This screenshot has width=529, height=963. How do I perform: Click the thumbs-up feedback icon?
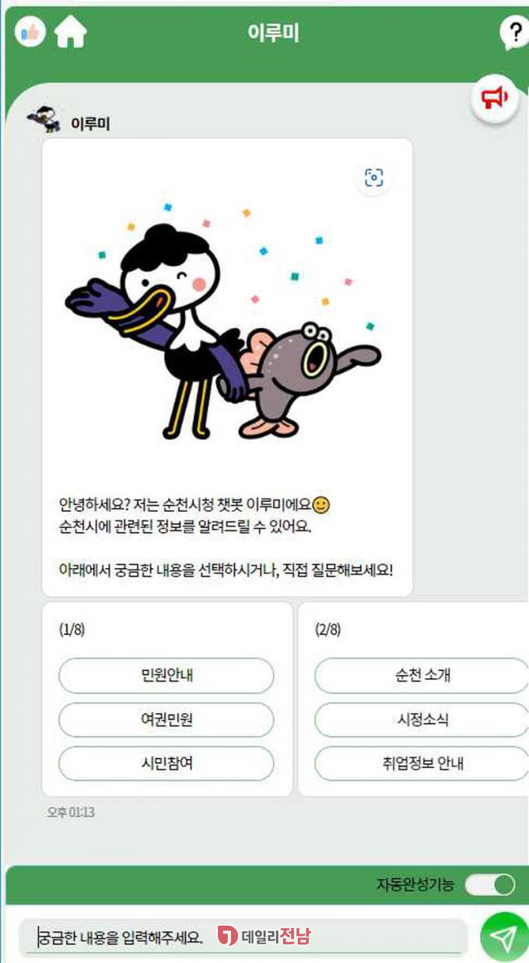pyautogui.click(x=30, y=32)
